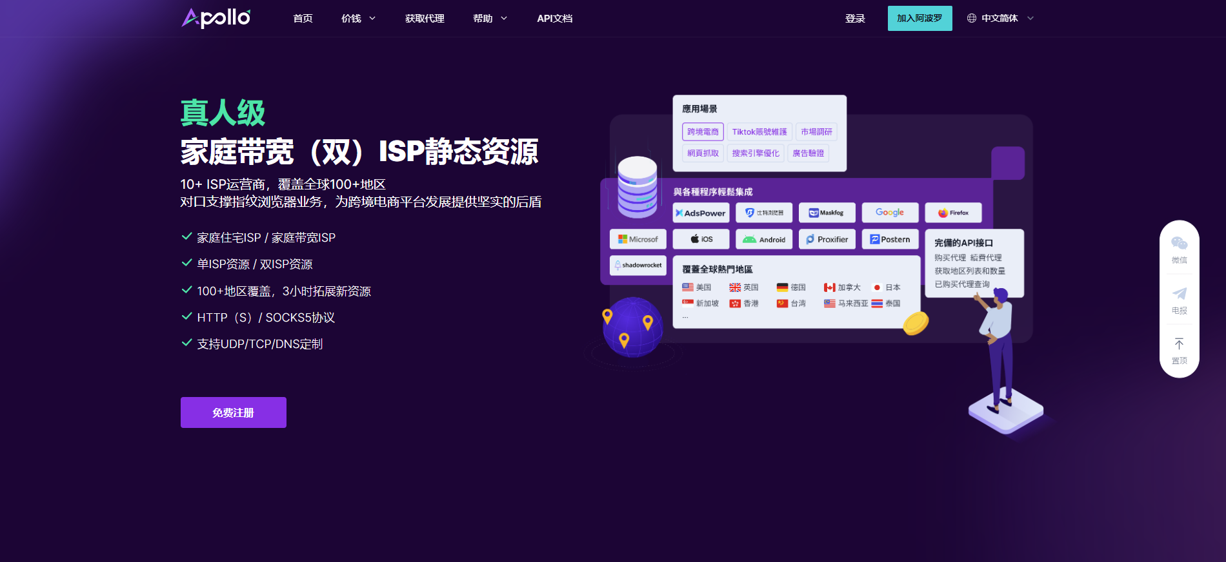Click the 登录 login link
This screenshot has height=562, width=1226.
(x=855, y=18)
